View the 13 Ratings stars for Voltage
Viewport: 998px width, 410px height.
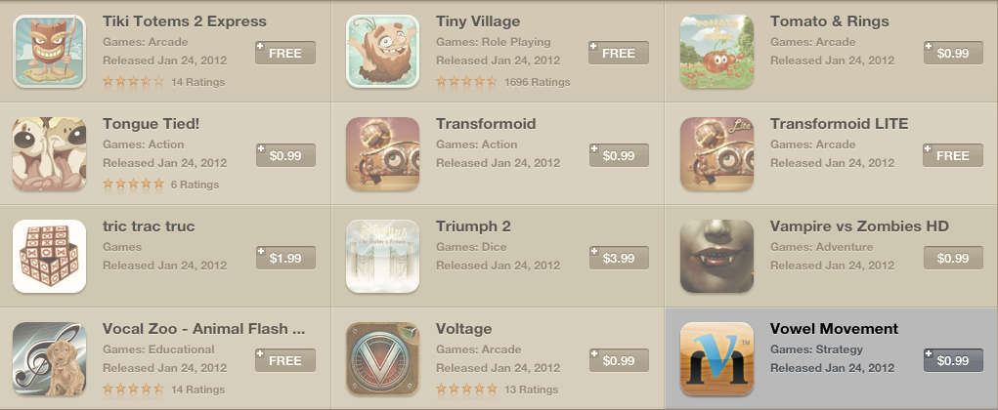coord(466,389)
